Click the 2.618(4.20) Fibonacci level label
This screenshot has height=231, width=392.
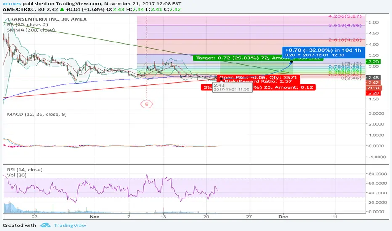click(x=345, y=40)
